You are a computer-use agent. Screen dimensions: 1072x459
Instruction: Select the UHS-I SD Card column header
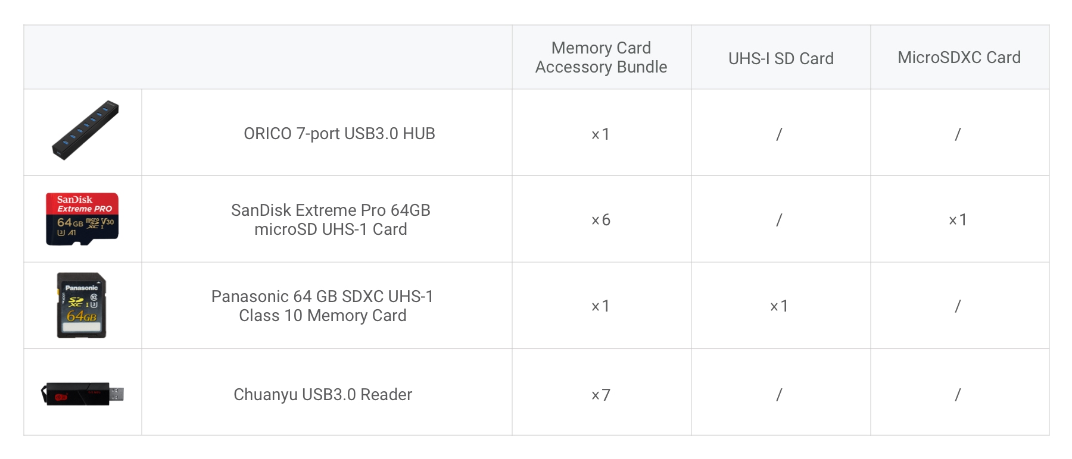click(x=780, y=58)
